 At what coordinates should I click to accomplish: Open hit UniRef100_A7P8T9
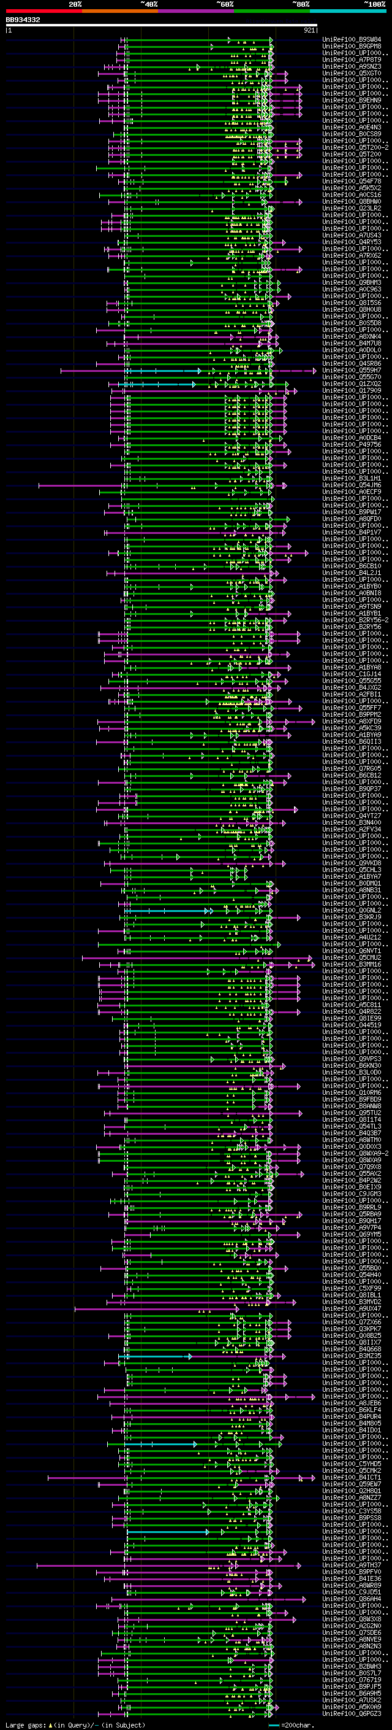click(352, 60)
